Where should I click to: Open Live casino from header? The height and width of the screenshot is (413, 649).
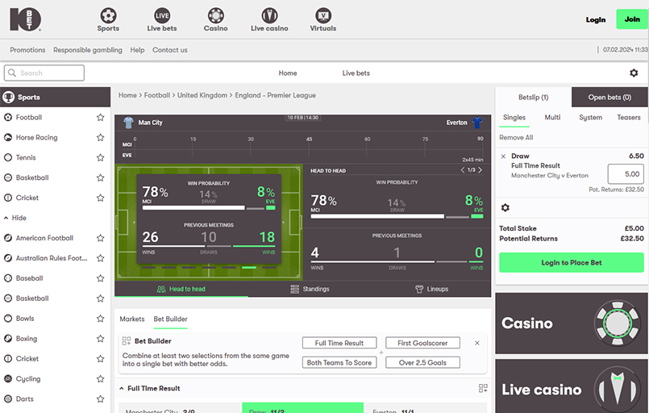(269, 20)
